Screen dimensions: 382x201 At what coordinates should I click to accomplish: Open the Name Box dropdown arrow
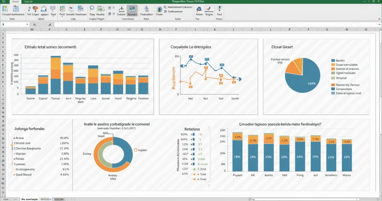tap(27, 24)
